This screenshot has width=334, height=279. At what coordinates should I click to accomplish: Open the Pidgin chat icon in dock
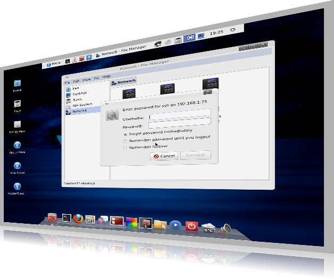click(103, 219)
